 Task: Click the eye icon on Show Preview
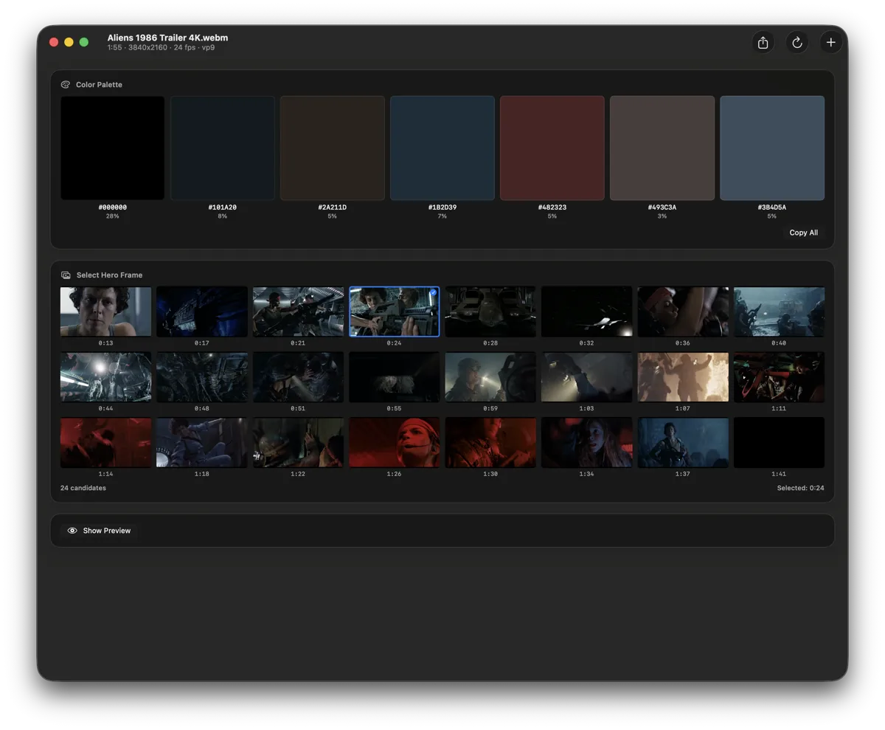click(72, 530)
